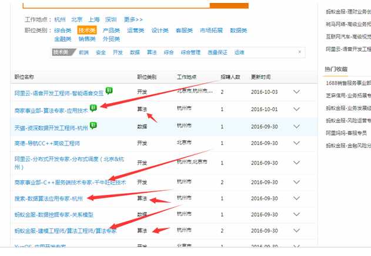Open job 阿里云-语音开发工程师-智能语音交互
This screenshot has width=371, height=256.
tap(59, 93)
